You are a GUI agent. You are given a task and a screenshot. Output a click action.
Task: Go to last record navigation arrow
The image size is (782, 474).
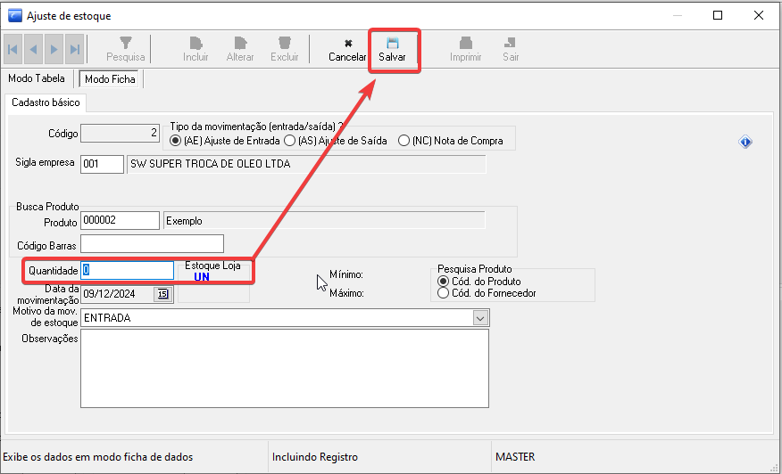75,49
